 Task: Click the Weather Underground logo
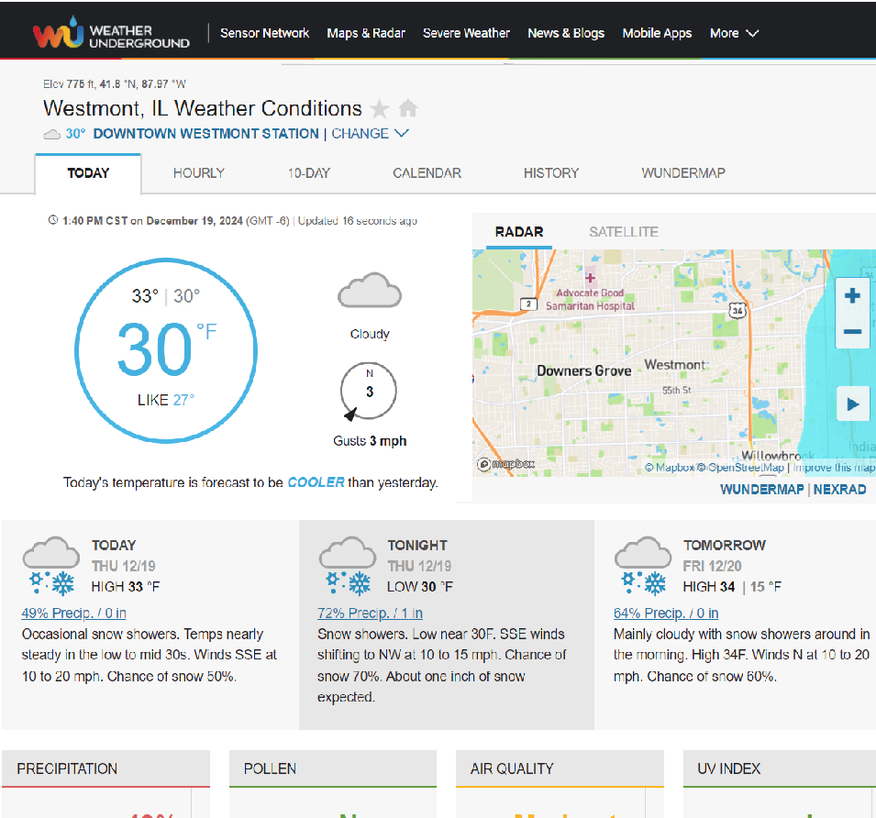111,33
